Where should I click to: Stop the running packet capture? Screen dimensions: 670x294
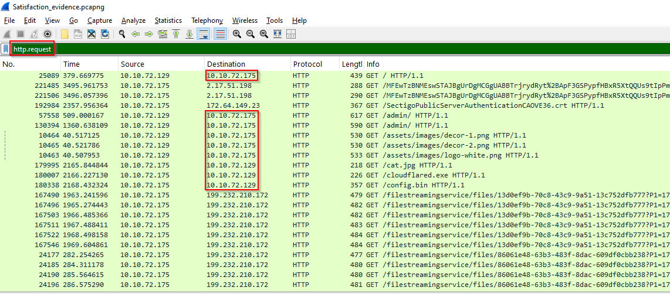(x=20, y=34)
